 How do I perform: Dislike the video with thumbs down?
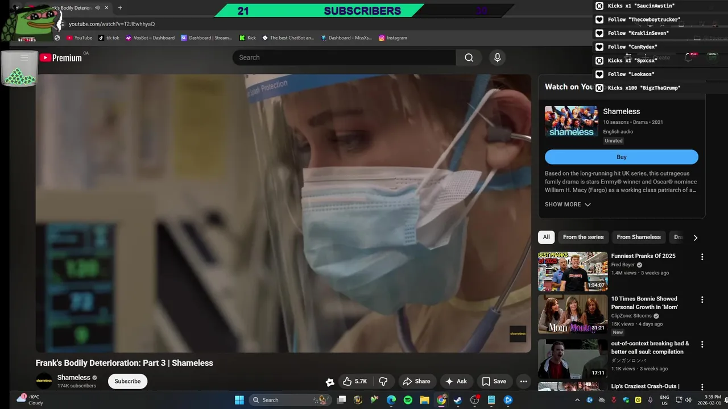click(383, 382)
